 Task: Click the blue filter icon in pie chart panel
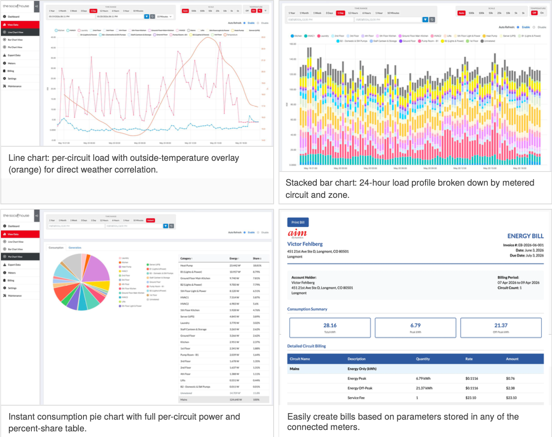coord(165,226)
